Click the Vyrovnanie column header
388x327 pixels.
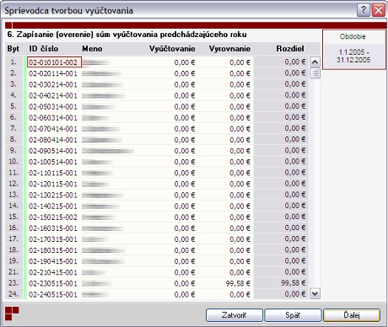click(229, 49)
